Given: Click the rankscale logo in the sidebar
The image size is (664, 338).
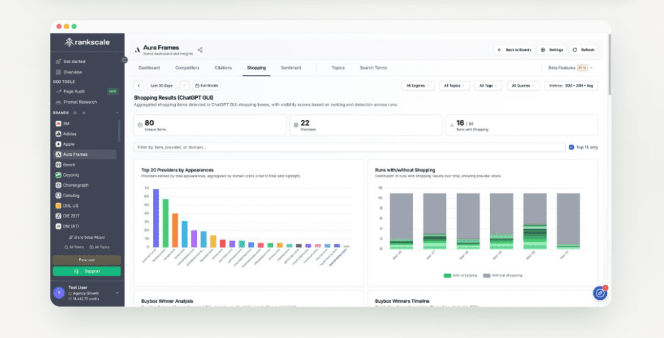Looking at the screenshot, I should coord(87,43).
